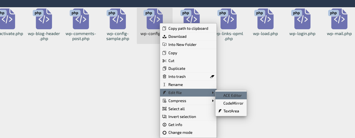Click the wp-links-opml.php file icon
This screenshot has height=138, width=355.
click(229, 19)
